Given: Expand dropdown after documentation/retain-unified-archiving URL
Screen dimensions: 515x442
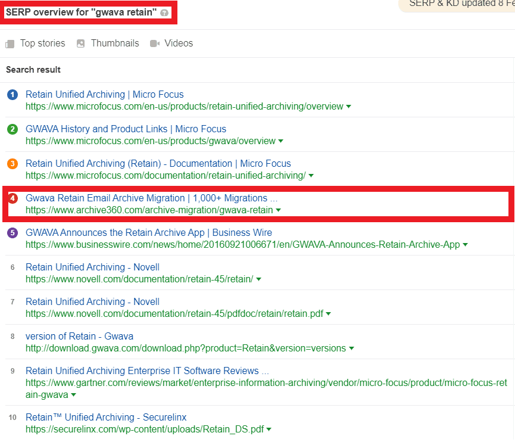Looking at the screenshot, I should [311, 176].
